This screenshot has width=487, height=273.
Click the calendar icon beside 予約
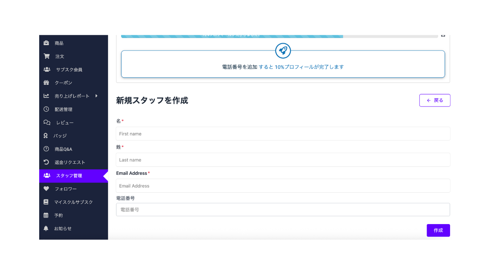(x=46, y=215)
